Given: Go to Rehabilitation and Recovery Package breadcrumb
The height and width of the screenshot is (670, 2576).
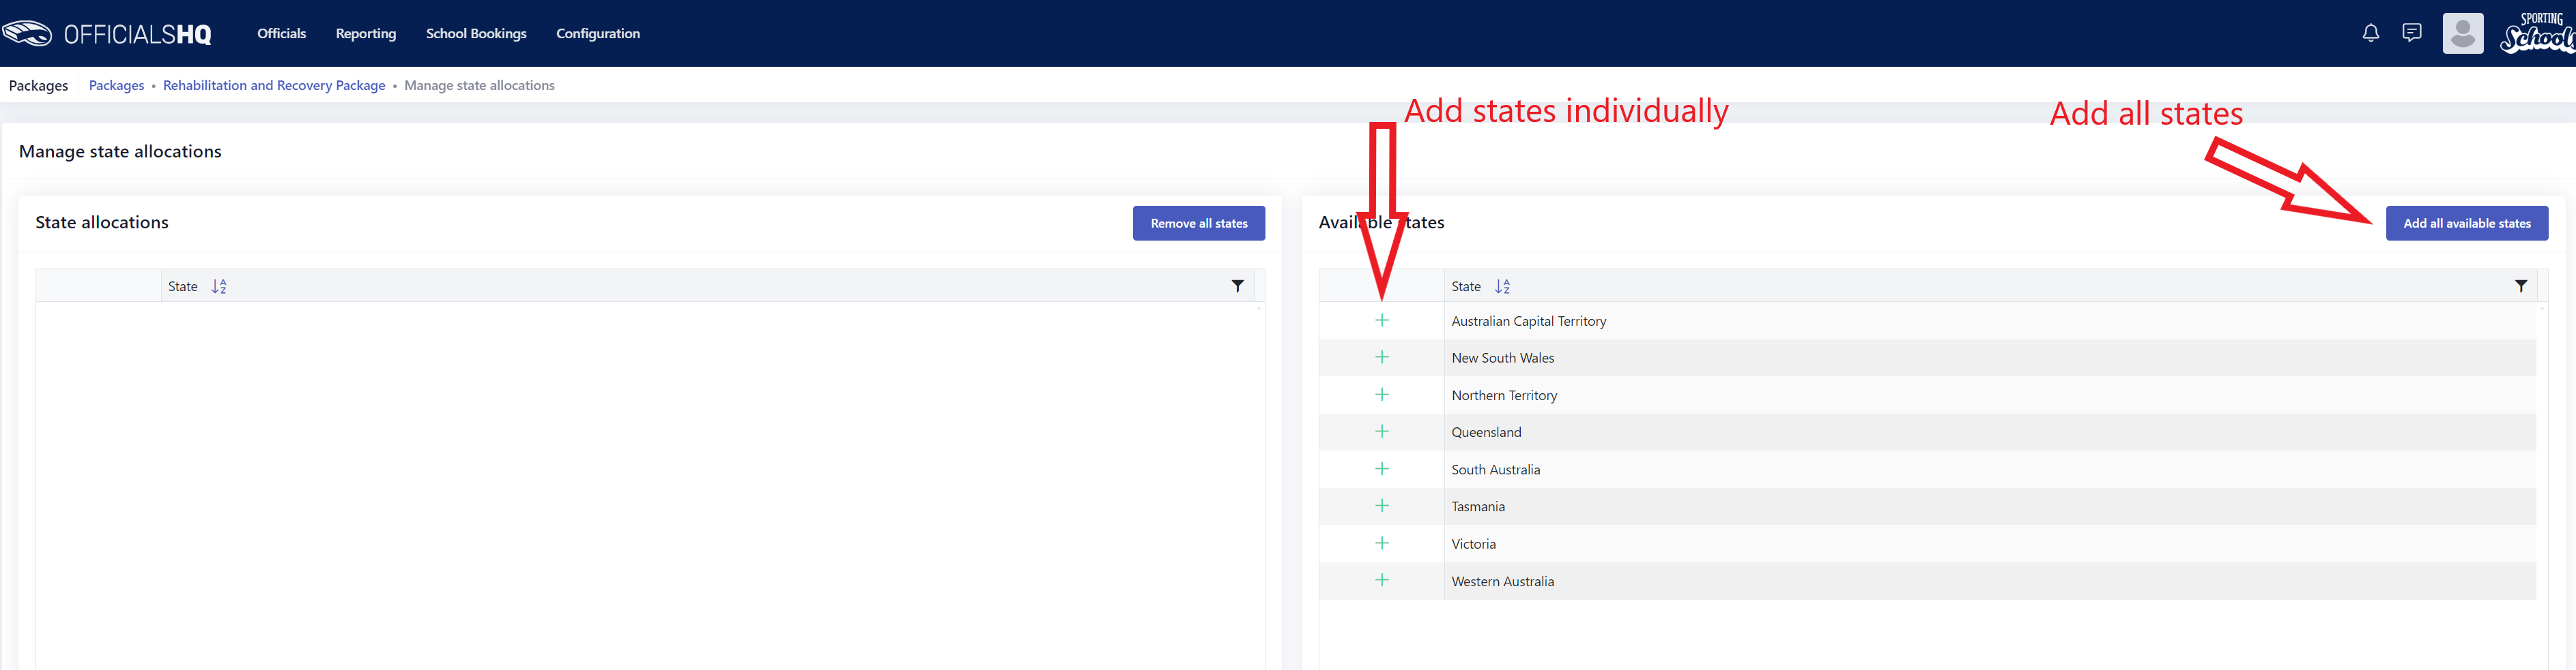Looking at the screenshot, I should point(274,86).
